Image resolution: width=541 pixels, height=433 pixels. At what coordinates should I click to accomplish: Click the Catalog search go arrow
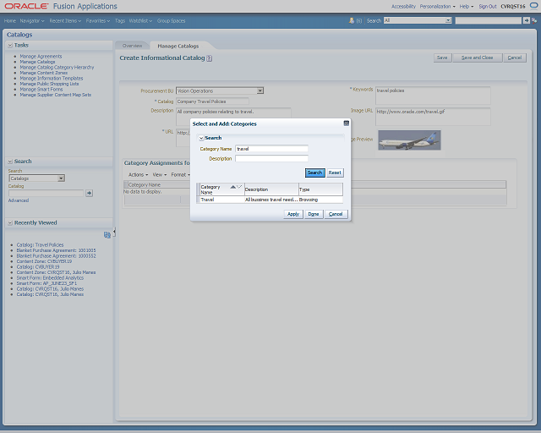click(89, 193)
